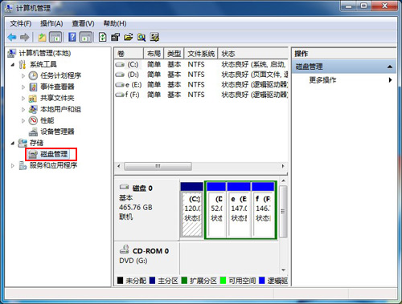Select the (C:) partition block in disk map

(191, 209)
